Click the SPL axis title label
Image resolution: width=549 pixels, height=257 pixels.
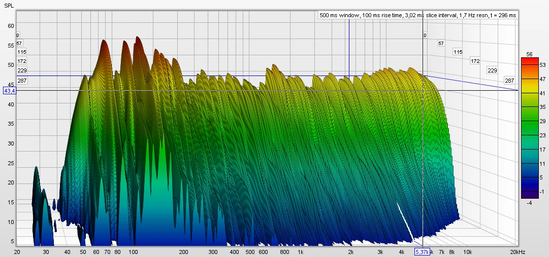(x=9, y=6)
